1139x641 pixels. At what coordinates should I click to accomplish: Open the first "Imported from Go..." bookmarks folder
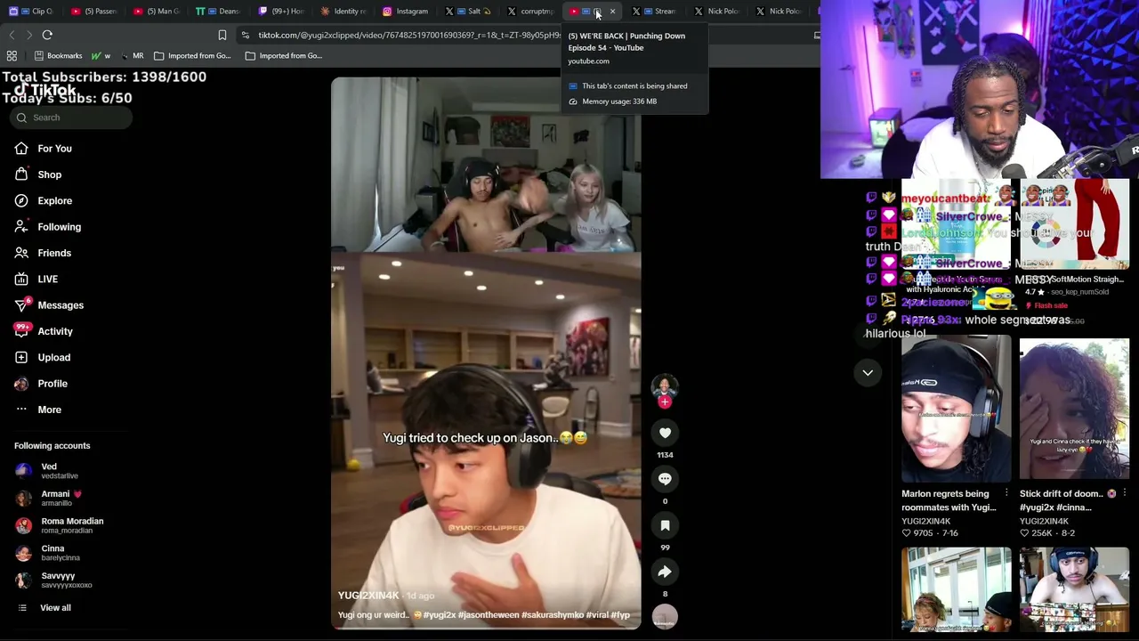[x=191, y=56]
